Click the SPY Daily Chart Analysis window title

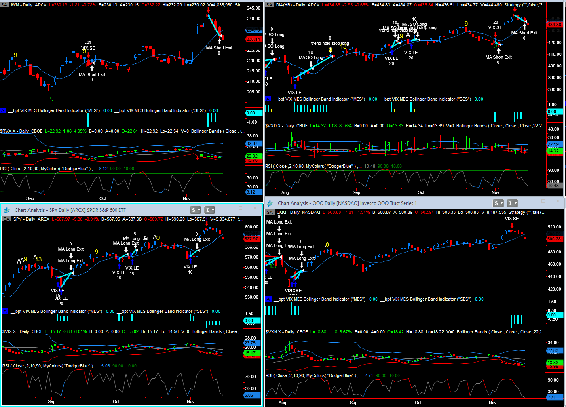pos(70,210)
